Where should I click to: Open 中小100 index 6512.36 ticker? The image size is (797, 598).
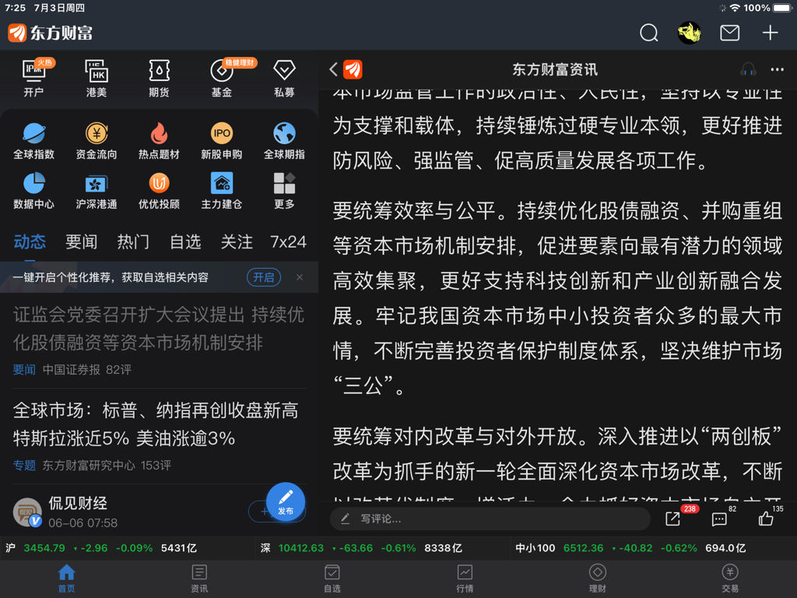[x=630, y=548]
